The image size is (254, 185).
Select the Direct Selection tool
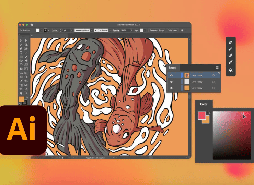point(26,40)
